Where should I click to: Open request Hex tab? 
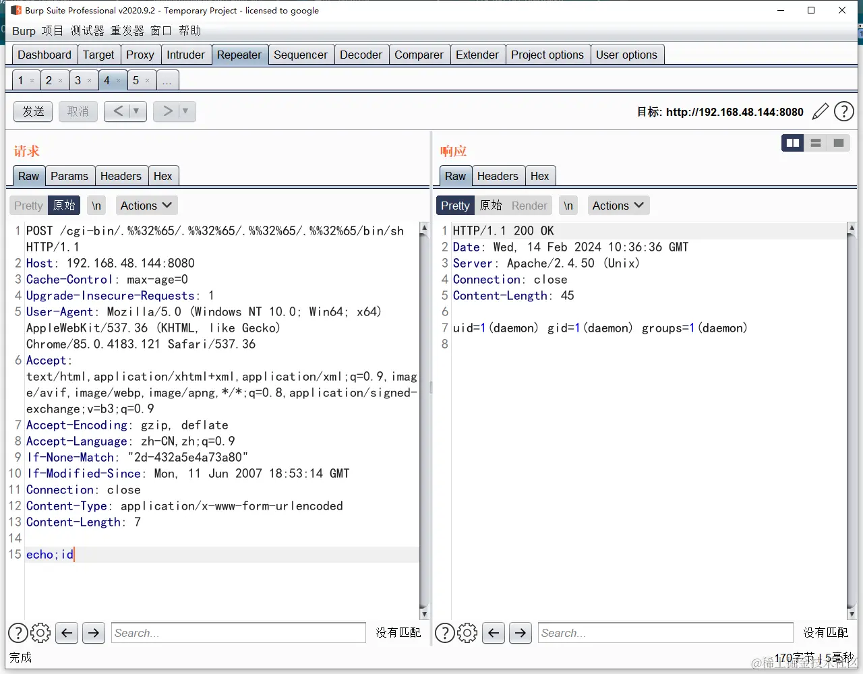(x=163, y=176)
